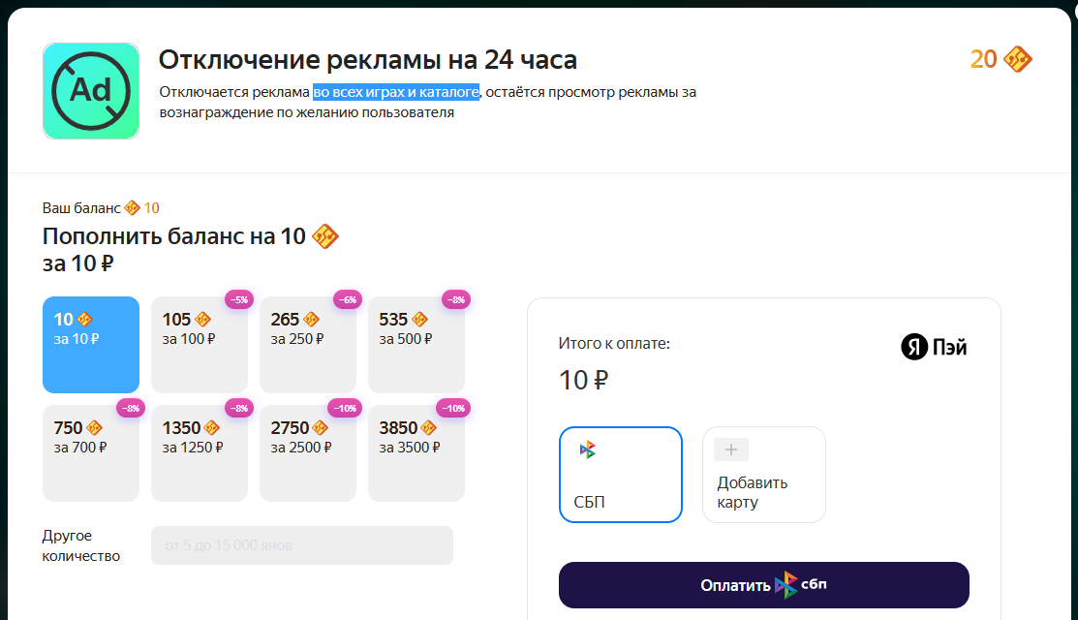The width and height of the screenshot is (1078, 620).
Task: Pick the 535 yans for 500 ₽ option
Action: pos(416,344)
